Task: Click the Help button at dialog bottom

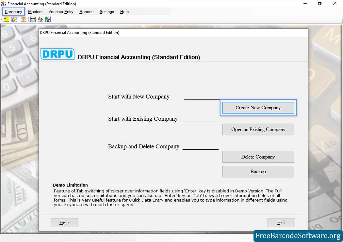Action: [x=64, y=222]
